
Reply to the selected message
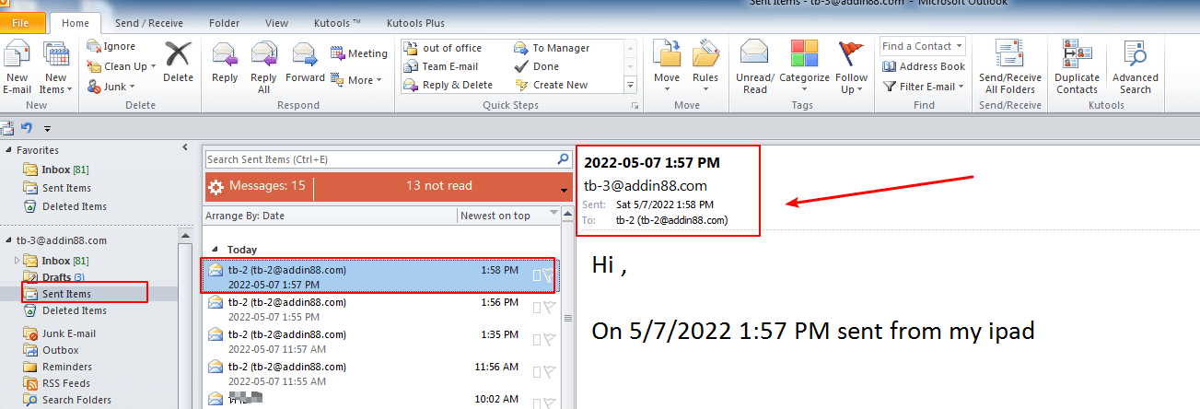pos(225,63)
